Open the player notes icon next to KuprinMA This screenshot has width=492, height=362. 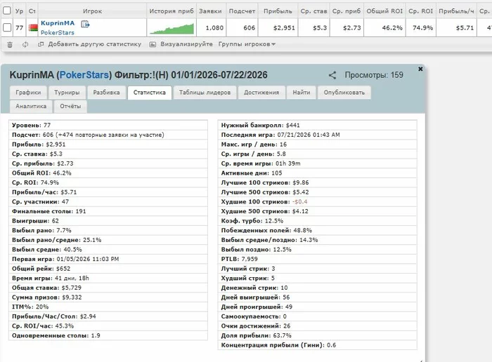pyautogui.click(x=85, y=24)
